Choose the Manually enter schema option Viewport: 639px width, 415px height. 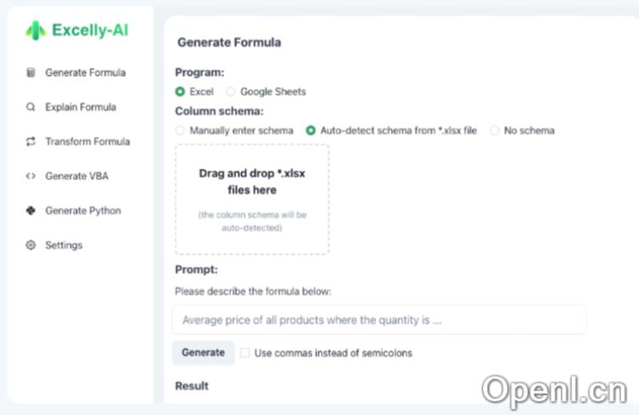click(x=180, y=131)
